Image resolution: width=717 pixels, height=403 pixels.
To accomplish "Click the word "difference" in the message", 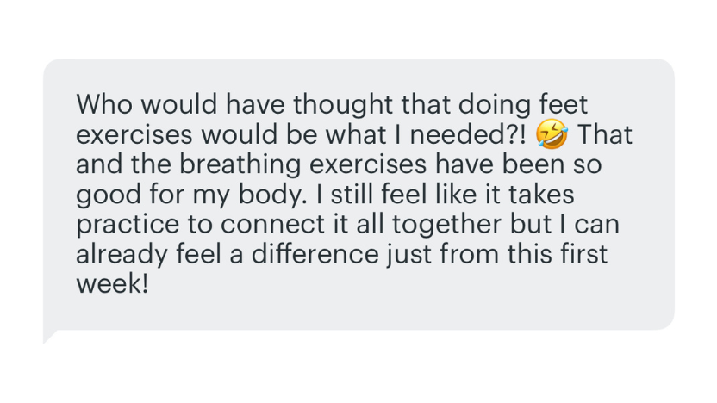I will (315, 254).
